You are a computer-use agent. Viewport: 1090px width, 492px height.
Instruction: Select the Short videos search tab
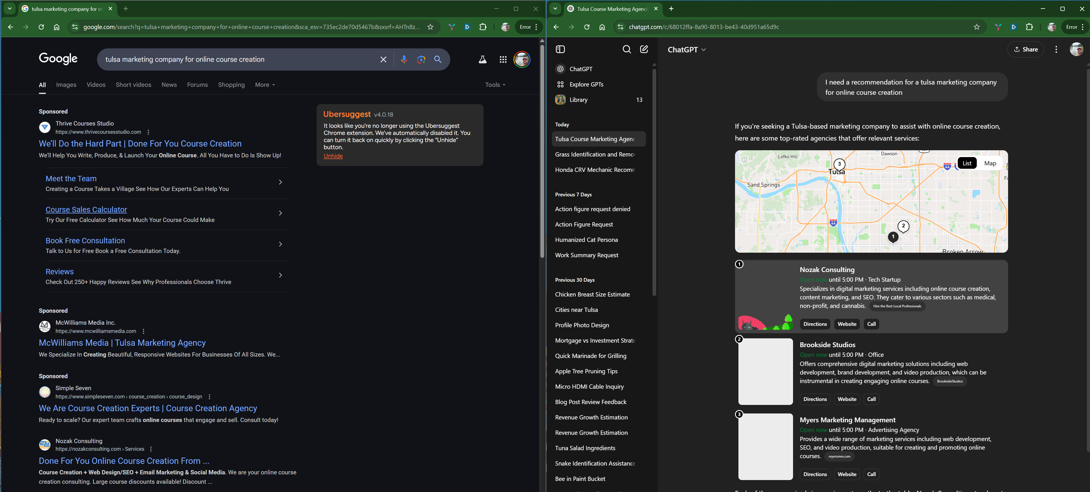tap(133, 85)
